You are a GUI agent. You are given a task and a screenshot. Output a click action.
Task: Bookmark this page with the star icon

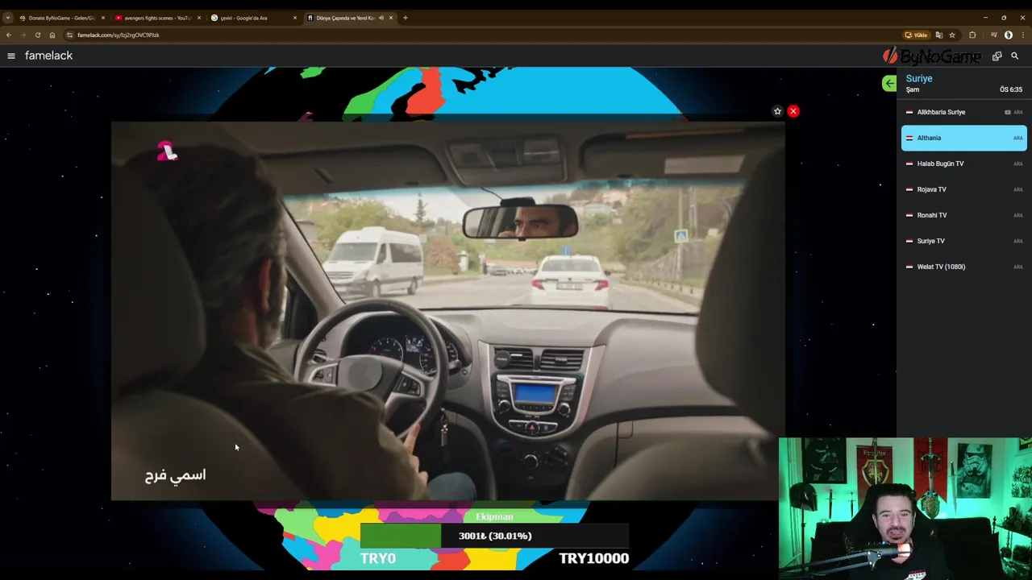click(x=952, y=35)
